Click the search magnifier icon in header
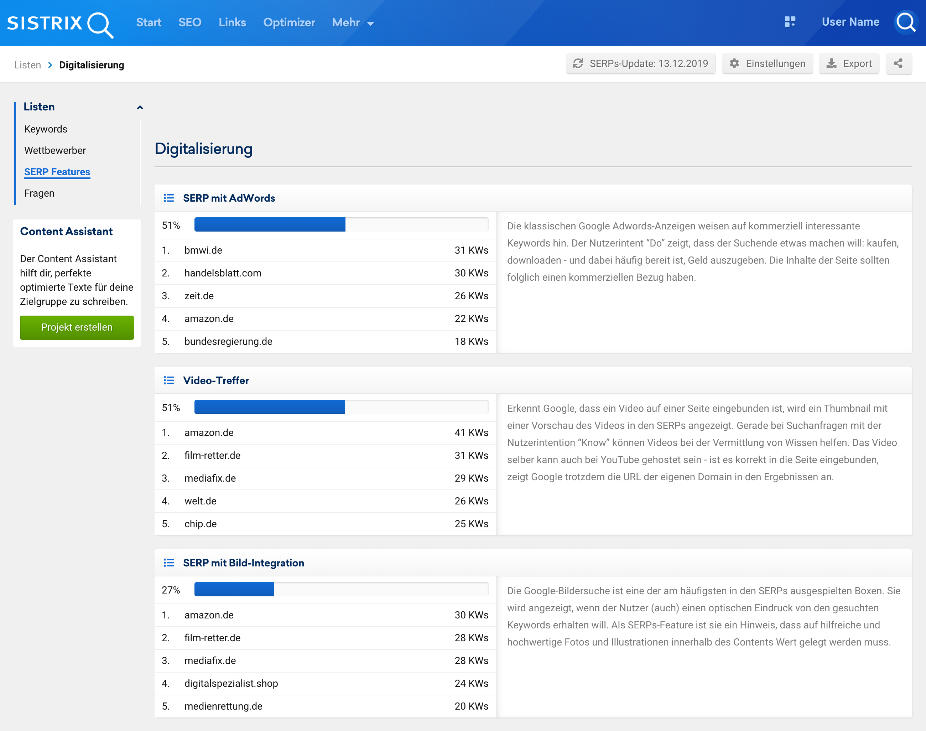This screenshot has width=926, height=731. [905, 22]
